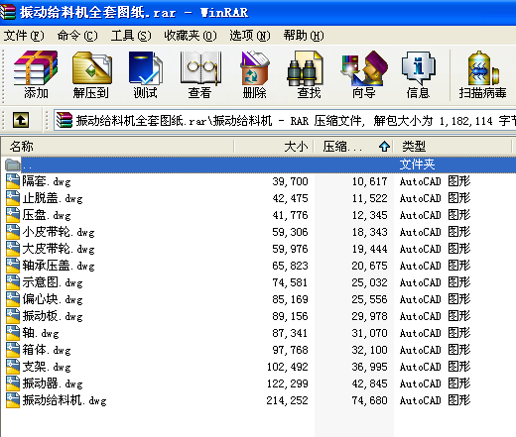Click packed size 12,345
516x437 pixels.
pos(369,215)
